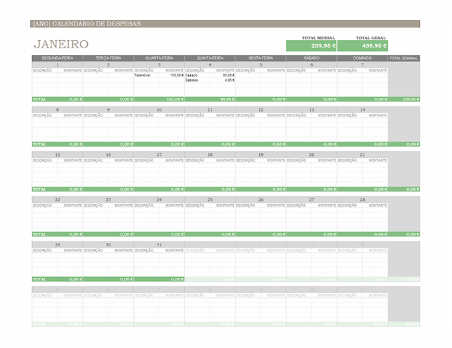Select the day 15 date cell
Screen dimensions: 452x348
coord(58,155)
